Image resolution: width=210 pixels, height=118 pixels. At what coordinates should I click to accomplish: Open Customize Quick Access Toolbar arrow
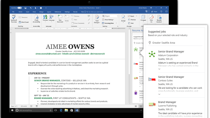coord(46,8)
